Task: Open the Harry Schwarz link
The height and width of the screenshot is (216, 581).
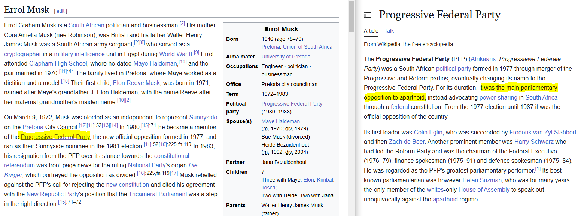Action: tap(534, 142)
